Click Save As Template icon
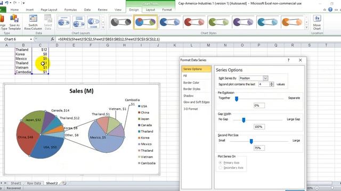This screenshot has height=191, width=341. click(14, 22)
